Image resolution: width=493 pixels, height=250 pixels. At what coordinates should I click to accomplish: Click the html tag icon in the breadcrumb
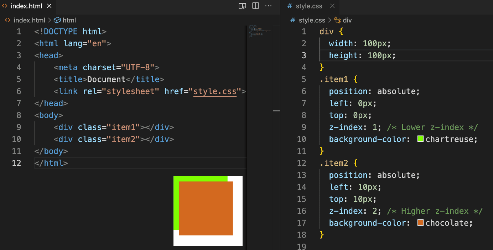57,20
